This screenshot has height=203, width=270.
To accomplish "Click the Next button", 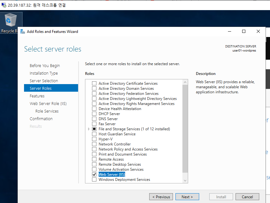I will click(187, 197).
